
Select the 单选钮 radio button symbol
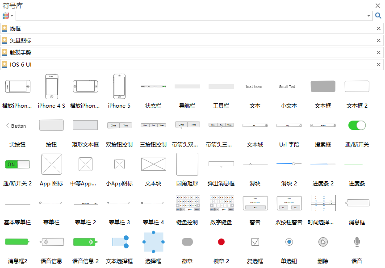pyautogui.click(x=289, y=242)
